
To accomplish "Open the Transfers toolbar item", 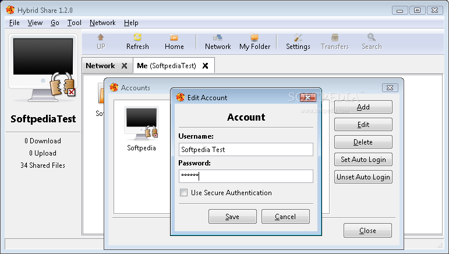I will click(335, 42).
